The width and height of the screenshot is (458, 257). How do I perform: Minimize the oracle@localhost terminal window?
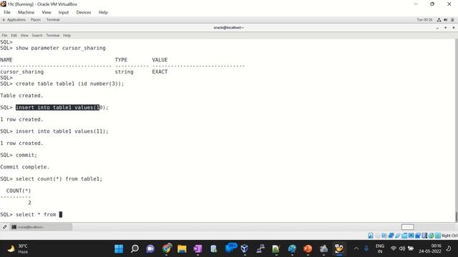click(437, 28)
